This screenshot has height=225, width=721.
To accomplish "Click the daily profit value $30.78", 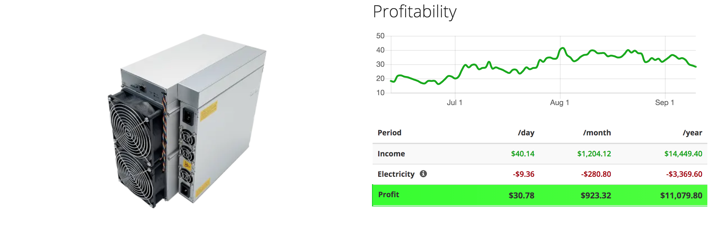I will coord(521,195).
